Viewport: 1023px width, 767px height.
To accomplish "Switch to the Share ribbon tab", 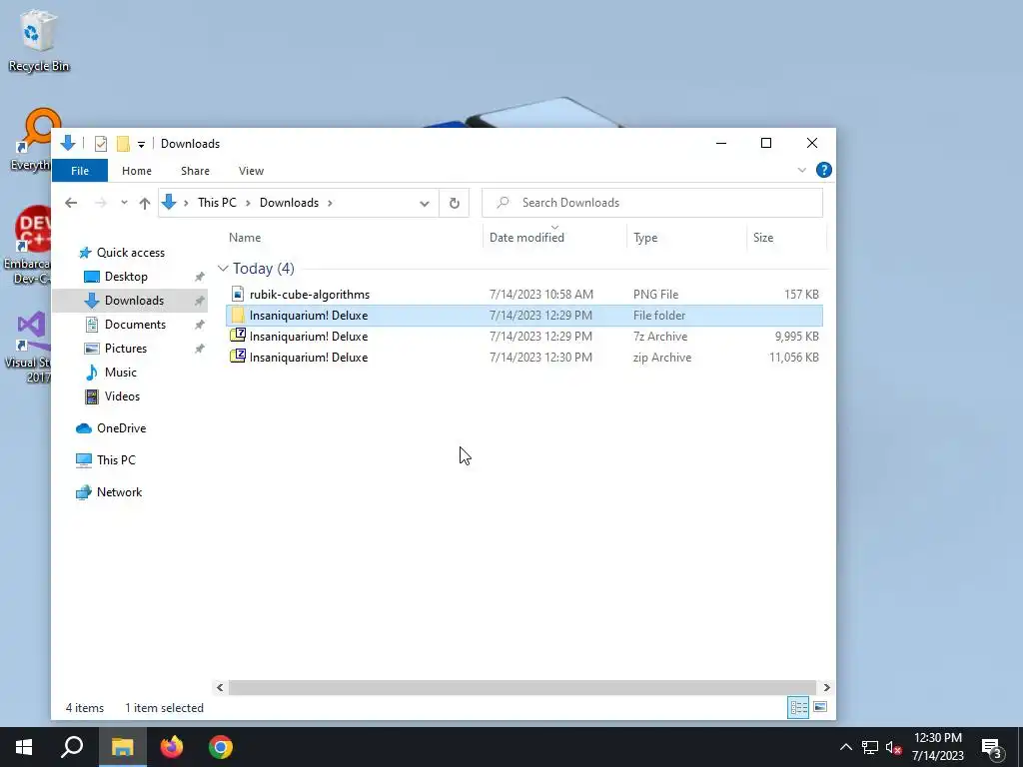I will 195,171.
